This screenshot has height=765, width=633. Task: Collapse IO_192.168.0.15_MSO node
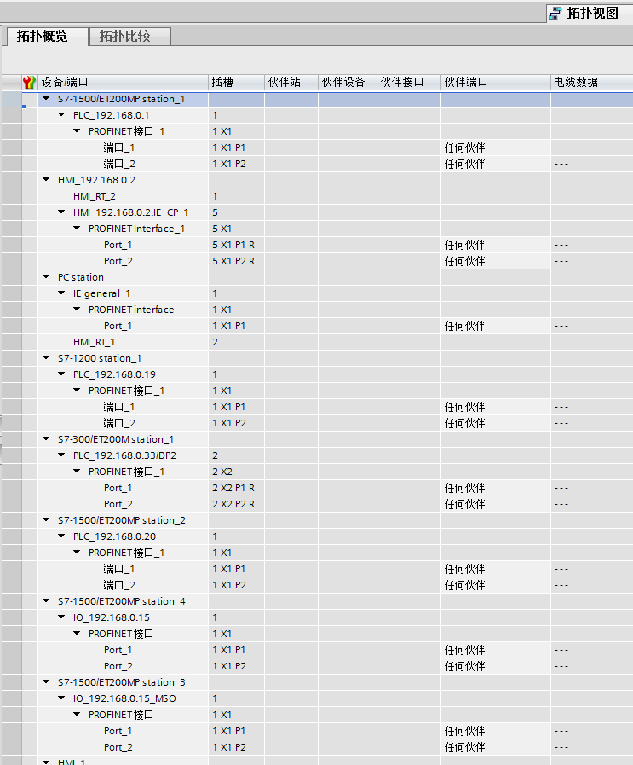pyautogui.click(x=61, y=698)
